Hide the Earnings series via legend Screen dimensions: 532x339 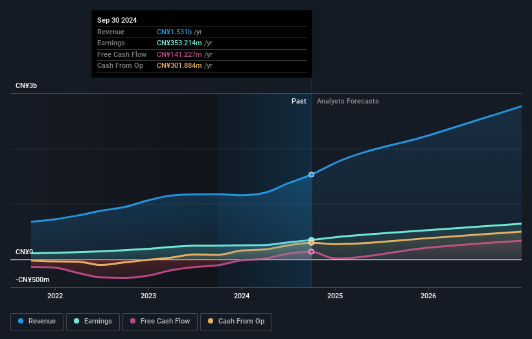[93, 322]
